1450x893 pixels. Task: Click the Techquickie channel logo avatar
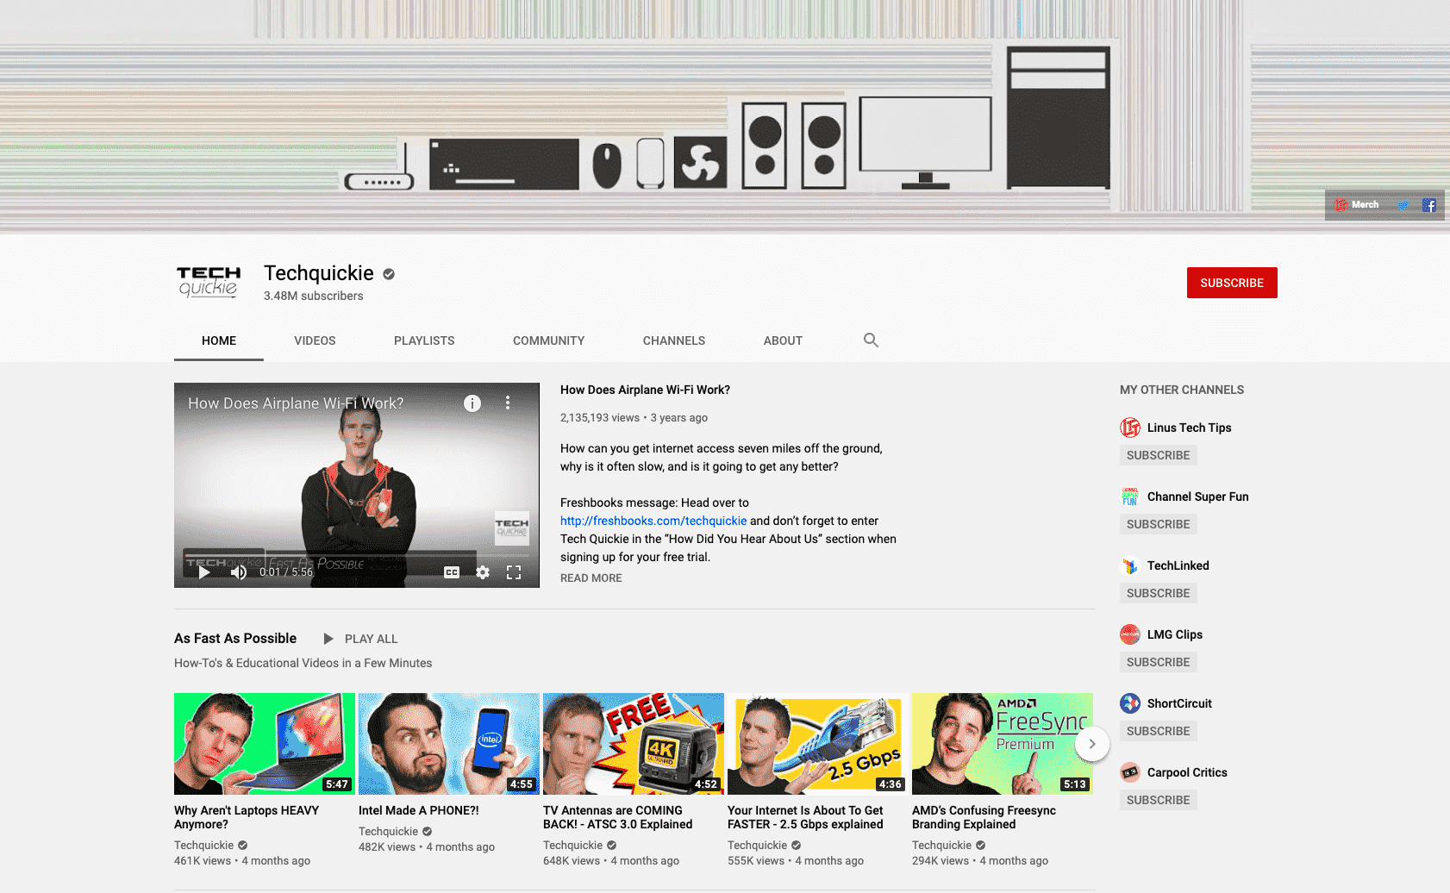pos(209,282)
